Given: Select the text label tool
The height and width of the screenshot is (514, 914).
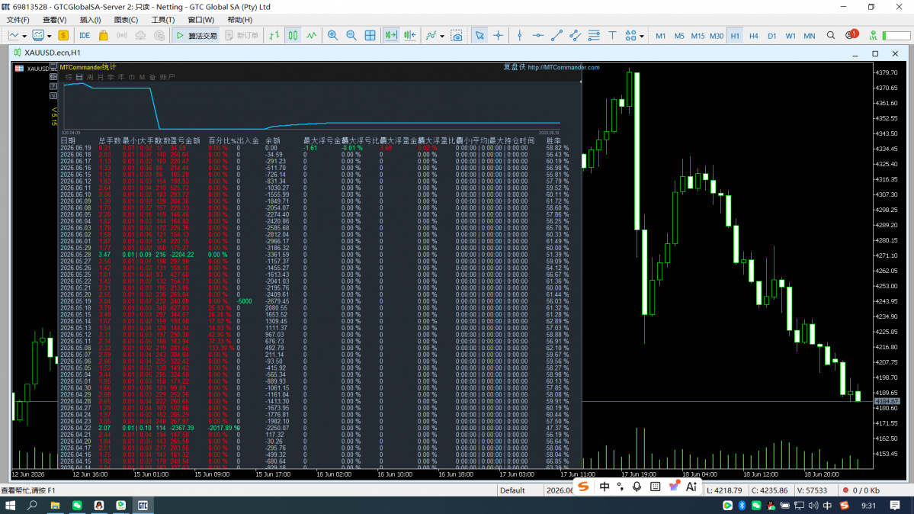Looking at the screenshot, I should coord(612,36).
